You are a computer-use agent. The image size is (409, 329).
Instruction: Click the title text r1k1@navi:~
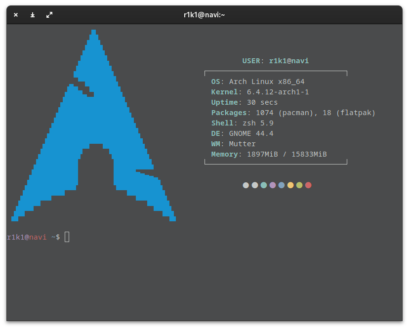point(204,15)
